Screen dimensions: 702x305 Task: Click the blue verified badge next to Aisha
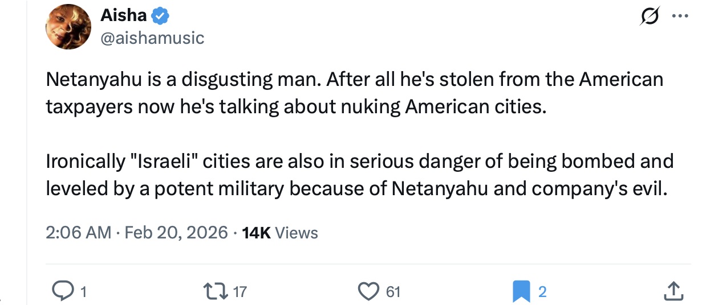(161, 17)
